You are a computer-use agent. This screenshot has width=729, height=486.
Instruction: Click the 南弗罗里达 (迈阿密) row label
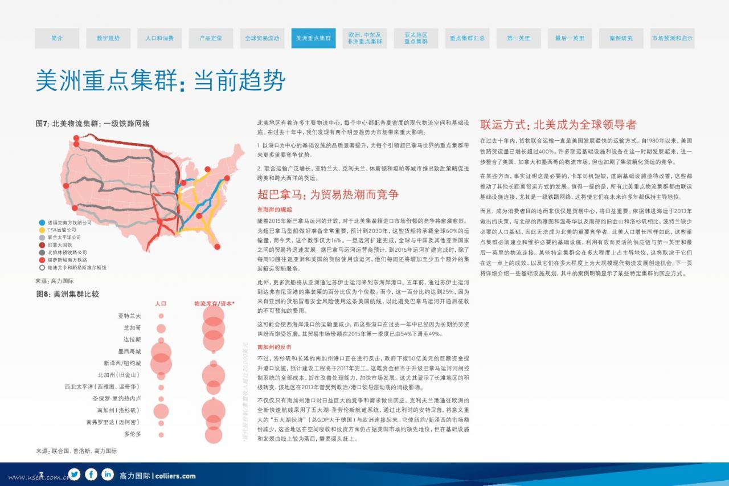coord(113,422)
